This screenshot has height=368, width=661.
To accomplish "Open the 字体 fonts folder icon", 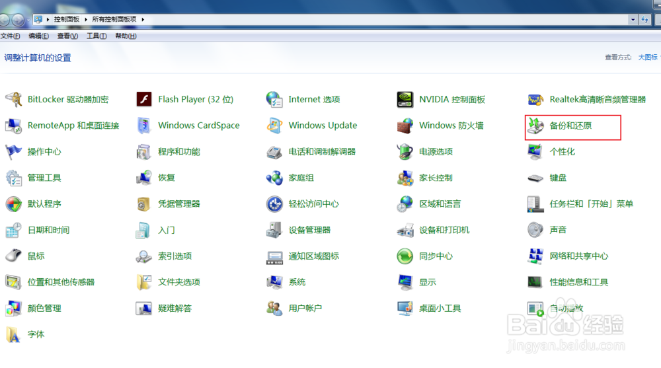I will 13,335.
